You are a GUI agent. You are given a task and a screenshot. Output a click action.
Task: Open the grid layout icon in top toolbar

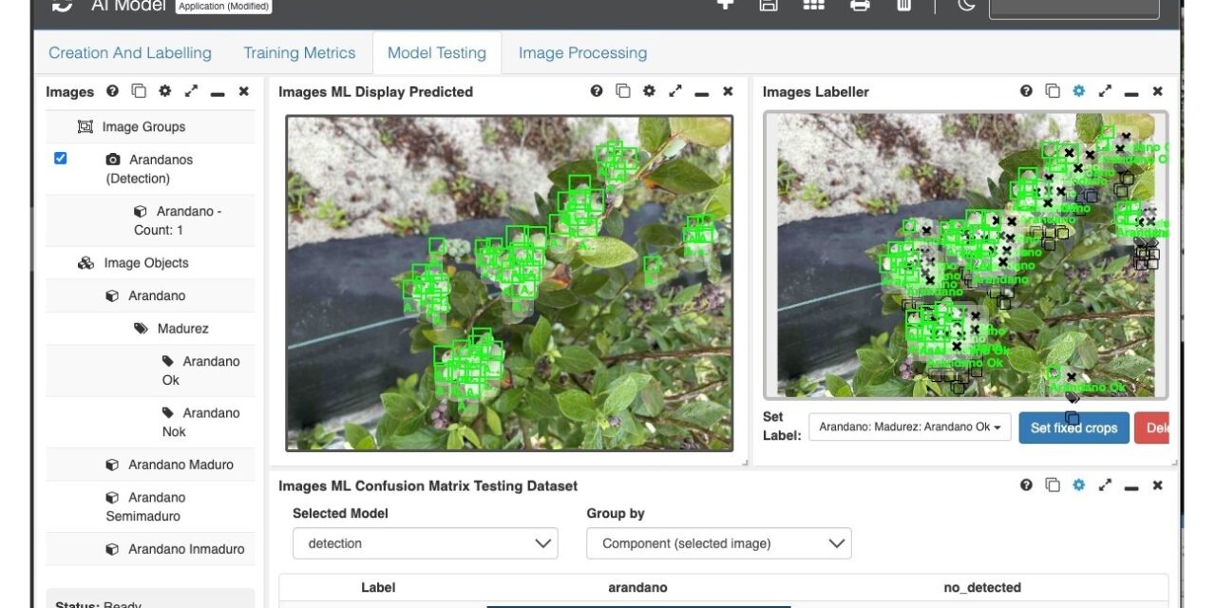pos(813,5)
